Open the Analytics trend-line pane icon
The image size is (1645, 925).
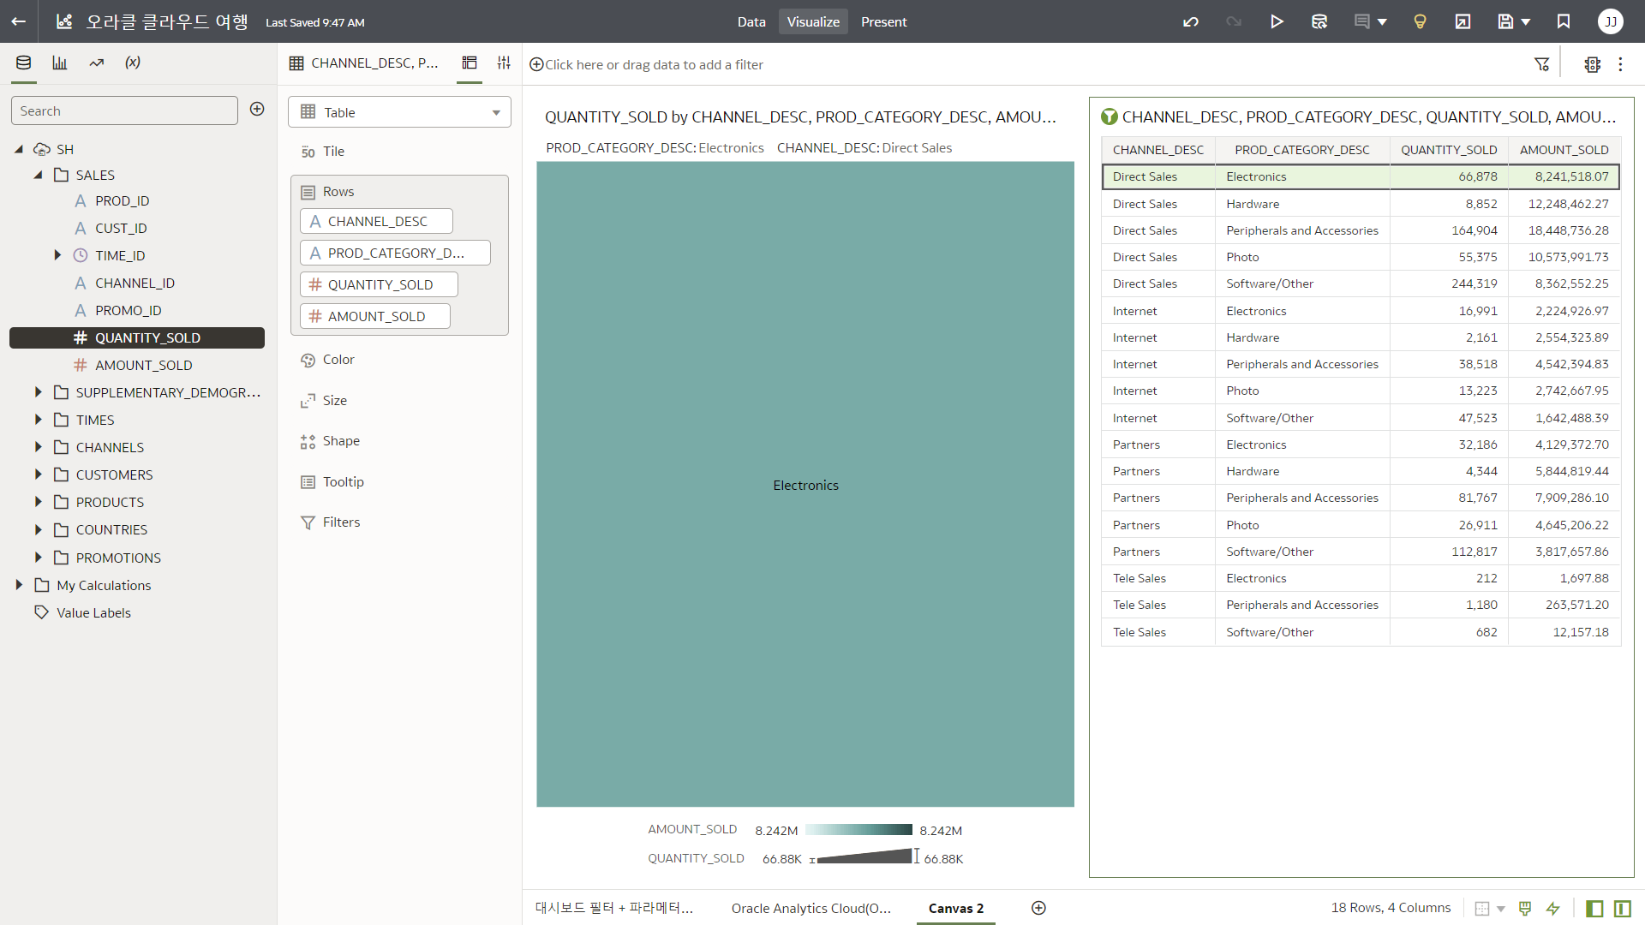tap(96, 63)
